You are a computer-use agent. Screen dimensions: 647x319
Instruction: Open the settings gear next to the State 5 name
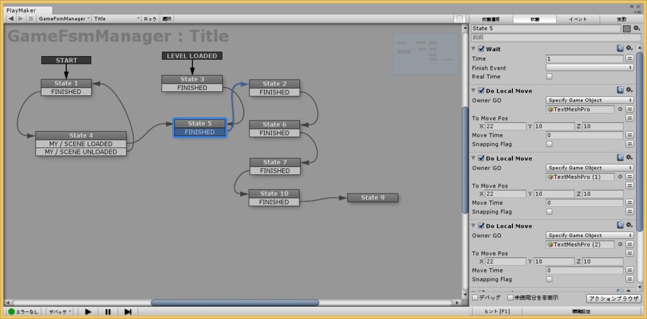pos(636,28)
